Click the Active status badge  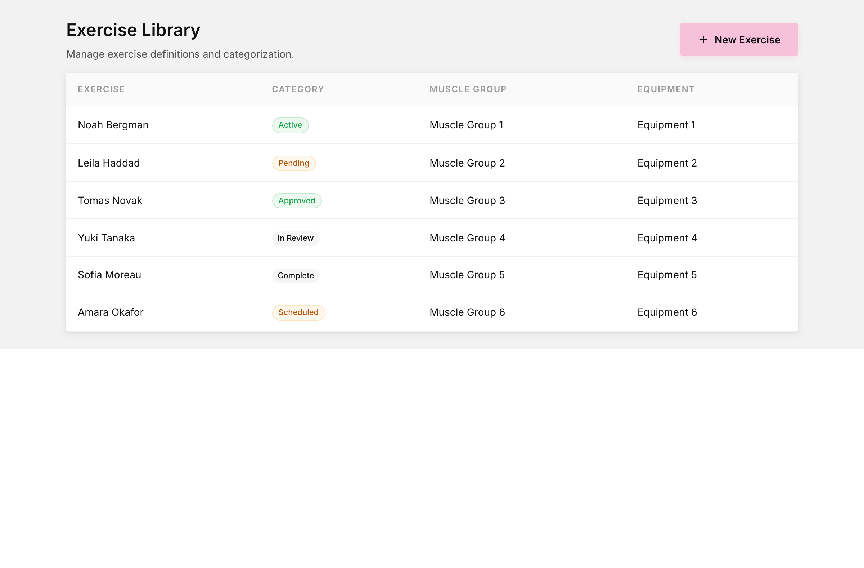pos(290,125)
